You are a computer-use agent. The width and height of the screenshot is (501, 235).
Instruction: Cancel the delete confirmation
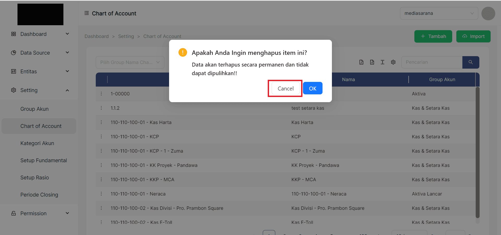point(285,88)
